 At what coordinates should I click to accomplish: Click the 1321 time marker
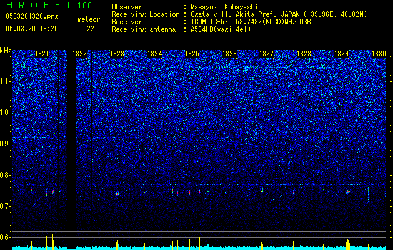(x=42, y=54)
